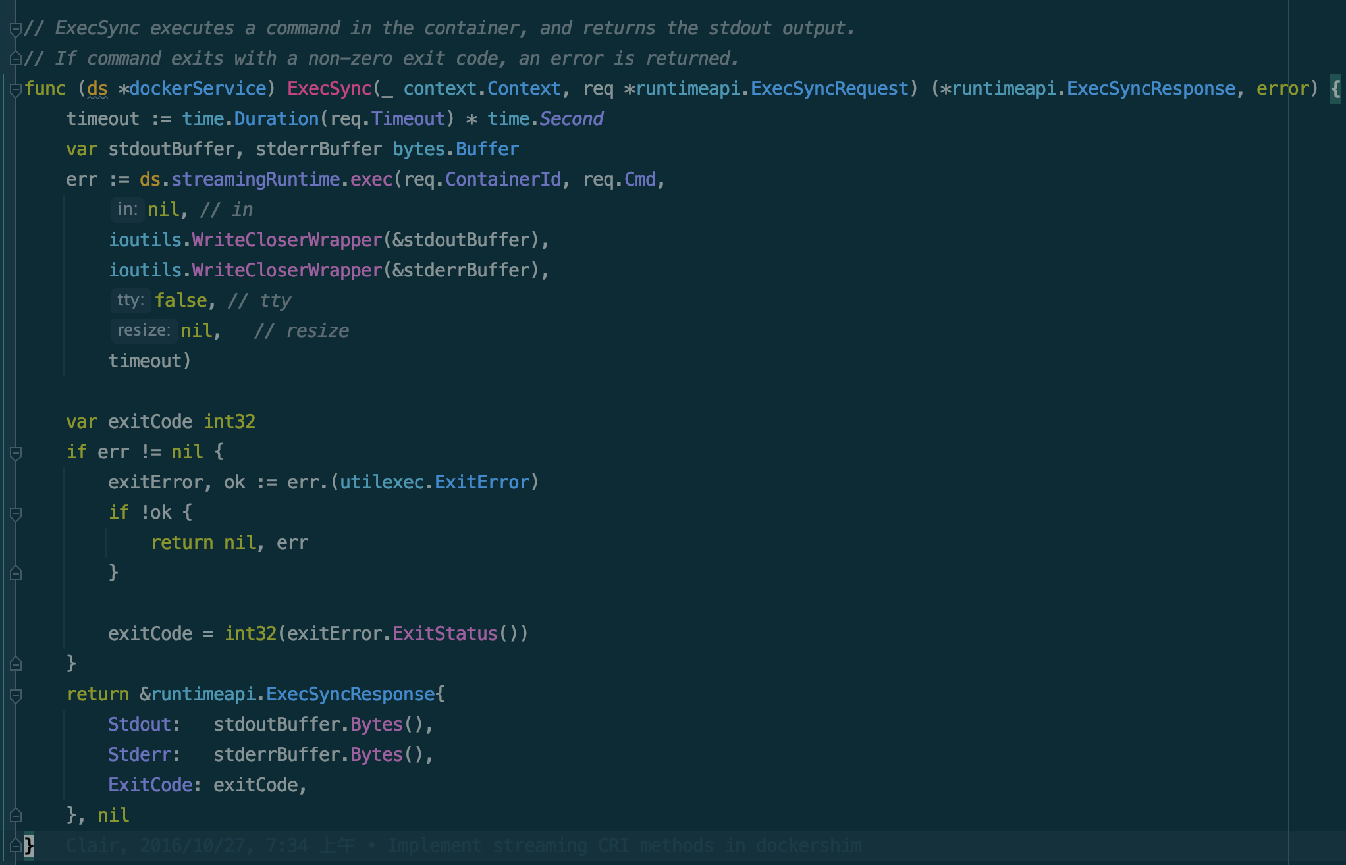Collapse the 'if !ok' block
This screenshot has width=1346, height=865.
[16, 513]
